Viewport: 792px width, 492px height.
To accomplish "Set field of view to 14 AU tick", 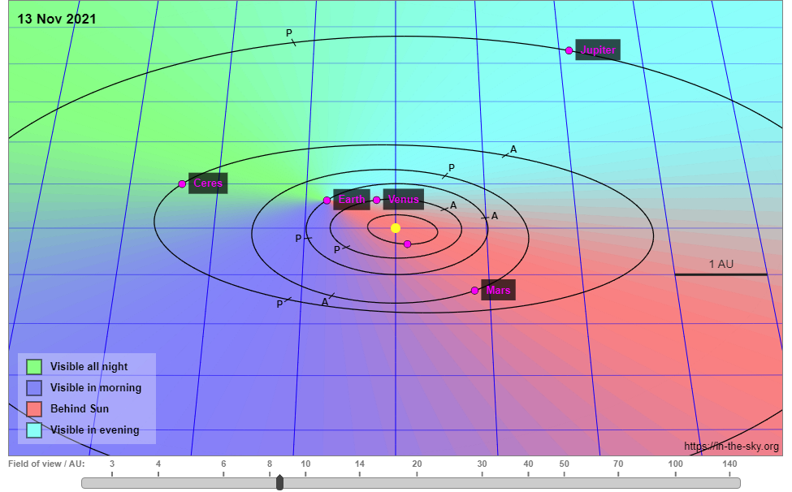I will click(x=360, y=468).
